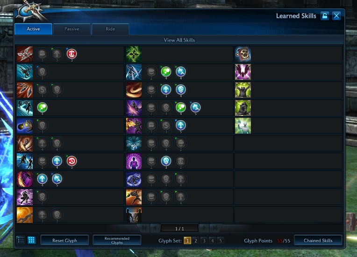Switch to list view layout icon

21,240
